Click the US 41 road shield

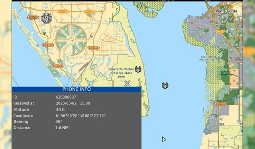pyautogui.click(x=220, y=32)
